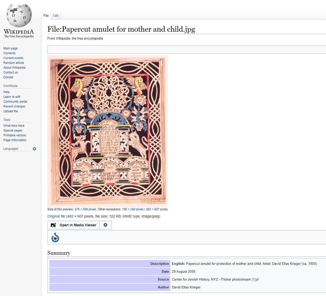Click the external link icon beside [1]
The width and height of the screenshot is (326, 296).
click(257, 280)
